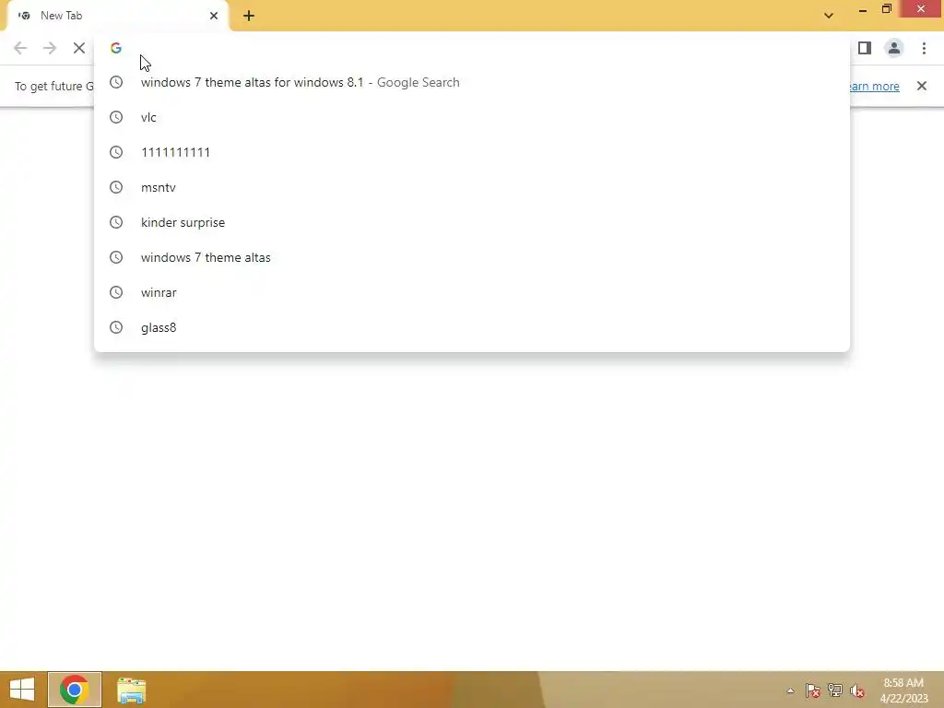Click history clock icon beside 1111111111
The height and width of the screenshot is (708, 944).
(x=116, y=152)
